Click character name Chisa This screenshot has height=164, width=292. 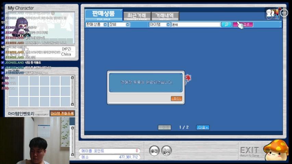66,54
